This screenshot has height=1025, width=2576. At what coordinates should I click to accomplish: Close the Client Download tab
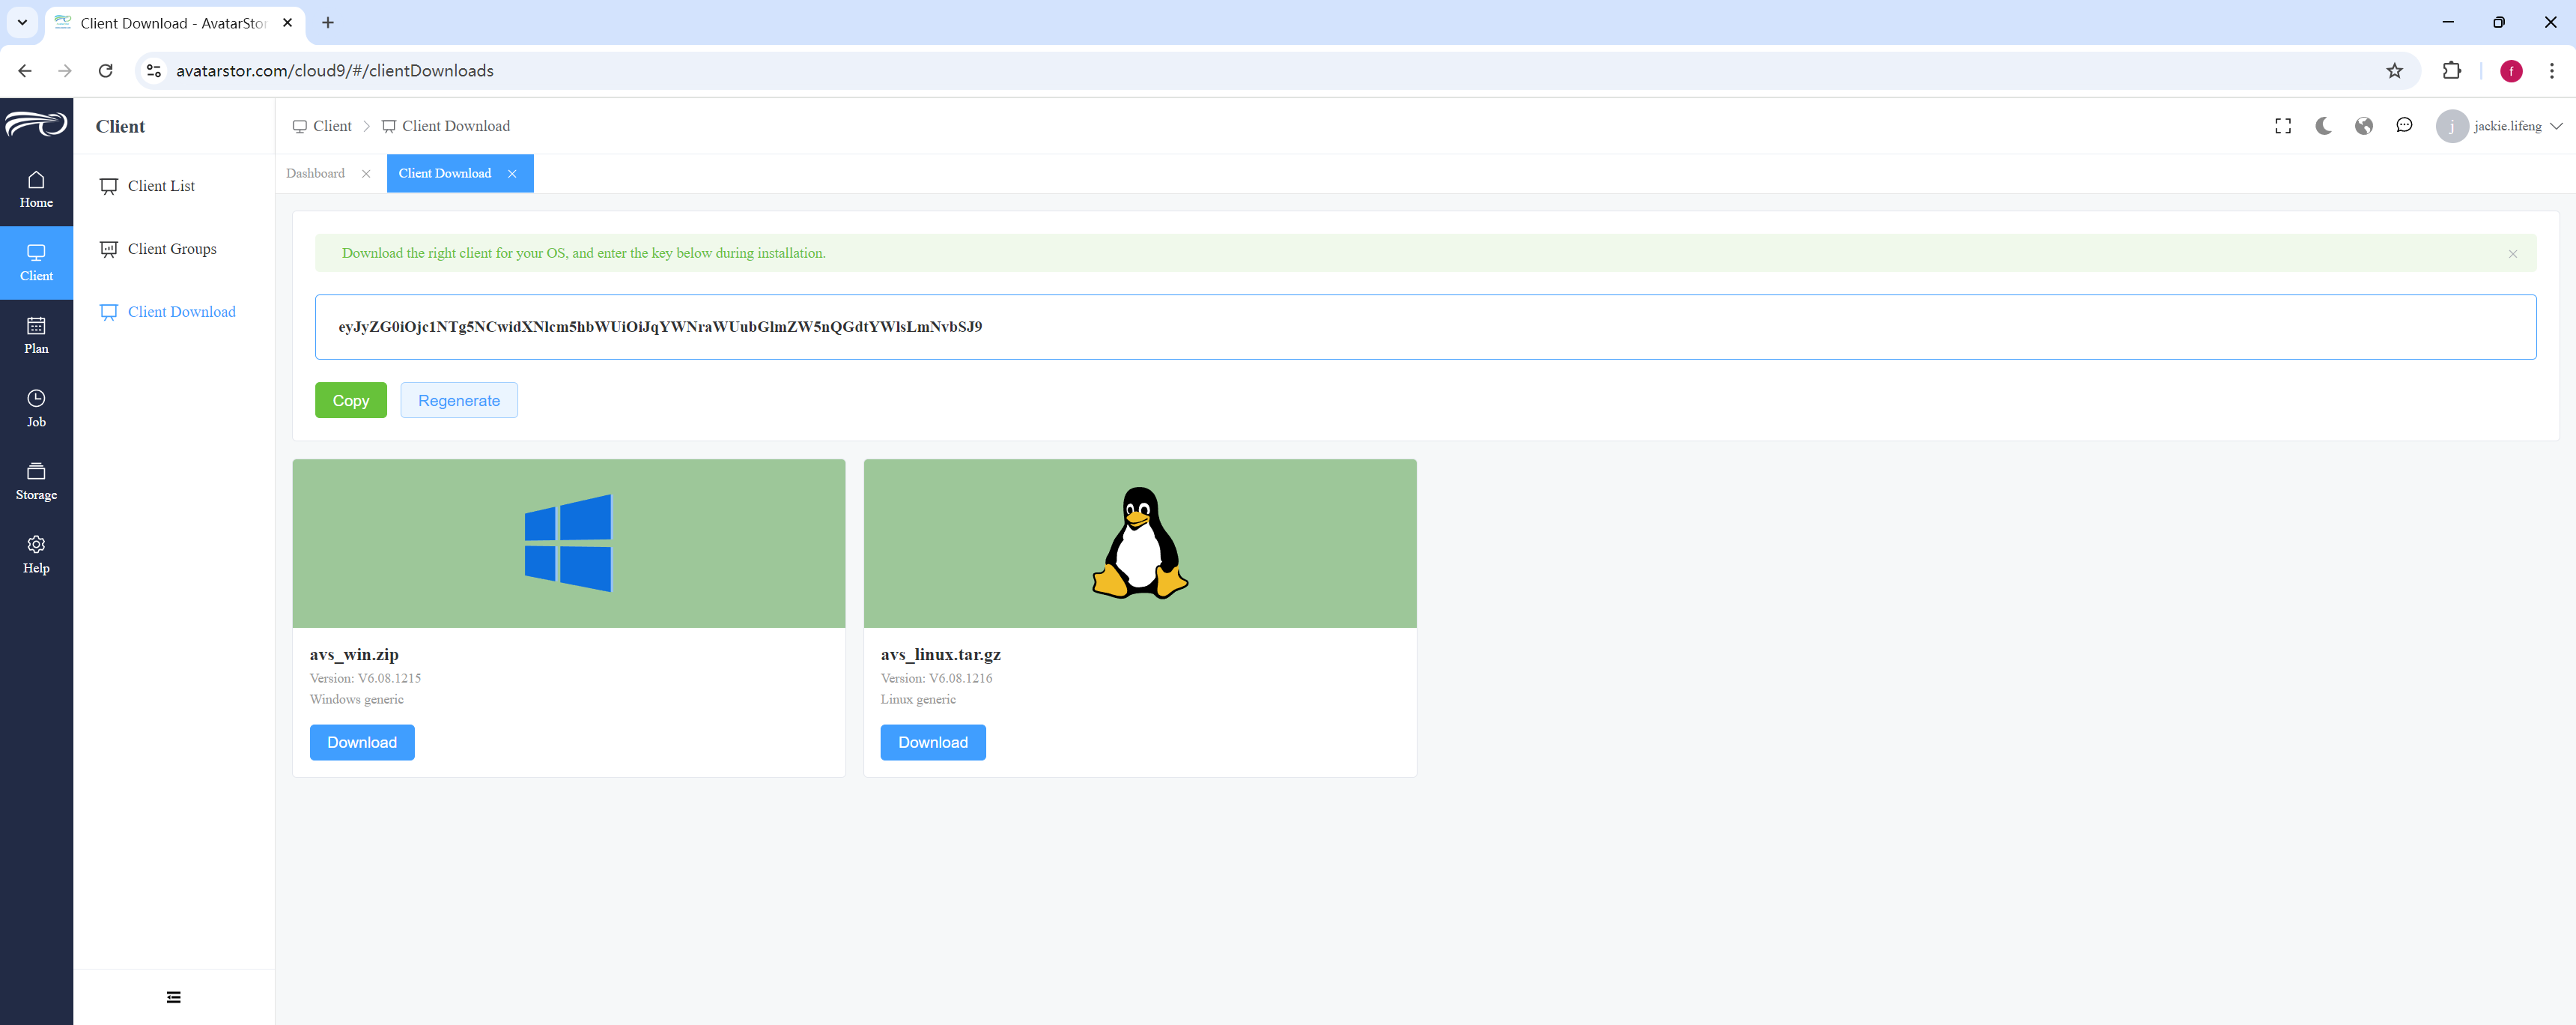coord(512,174)
